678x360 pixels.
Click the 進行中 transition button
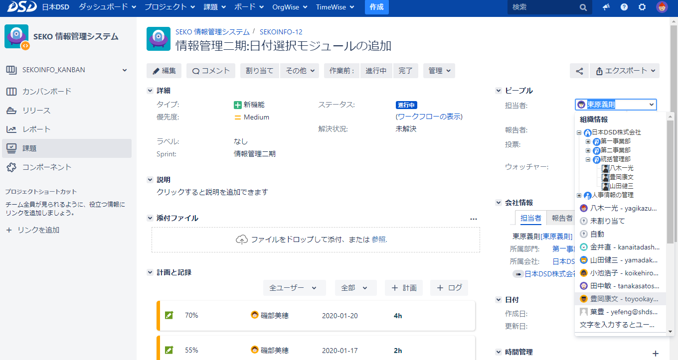click(376, 71)
